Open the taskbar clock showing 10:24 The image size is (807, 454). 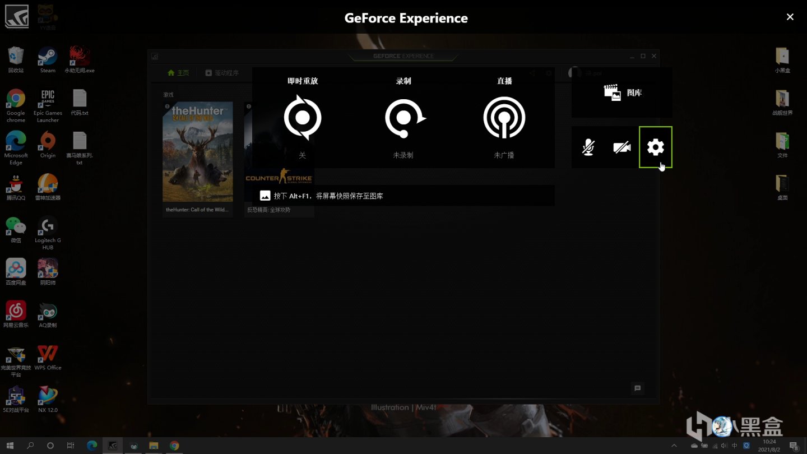point(769,446)
